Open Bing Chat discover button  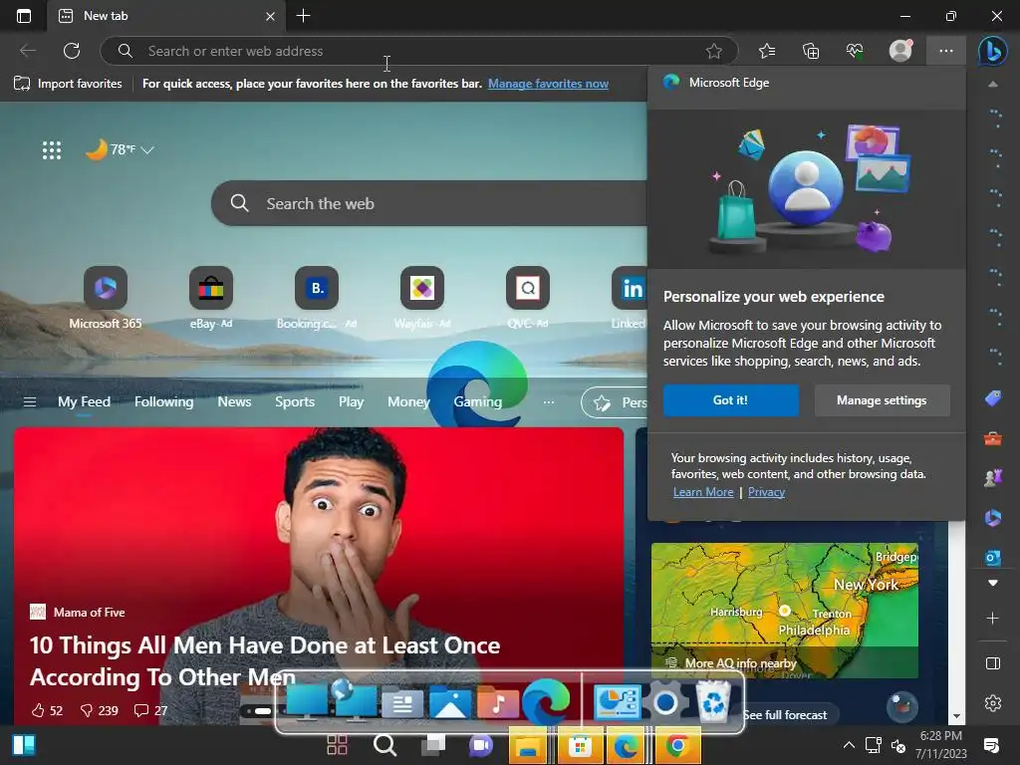pos(993,51)
